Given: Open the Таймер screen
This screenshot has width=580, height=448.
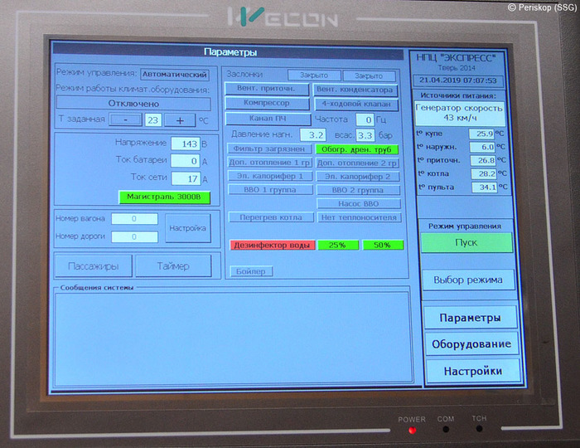Looking at the screenshot, I should [x=174, y=266].
